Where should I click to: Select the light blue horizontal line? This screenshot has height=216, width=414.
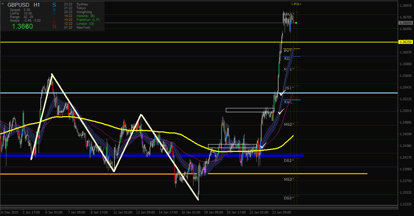tap(199, 93)
